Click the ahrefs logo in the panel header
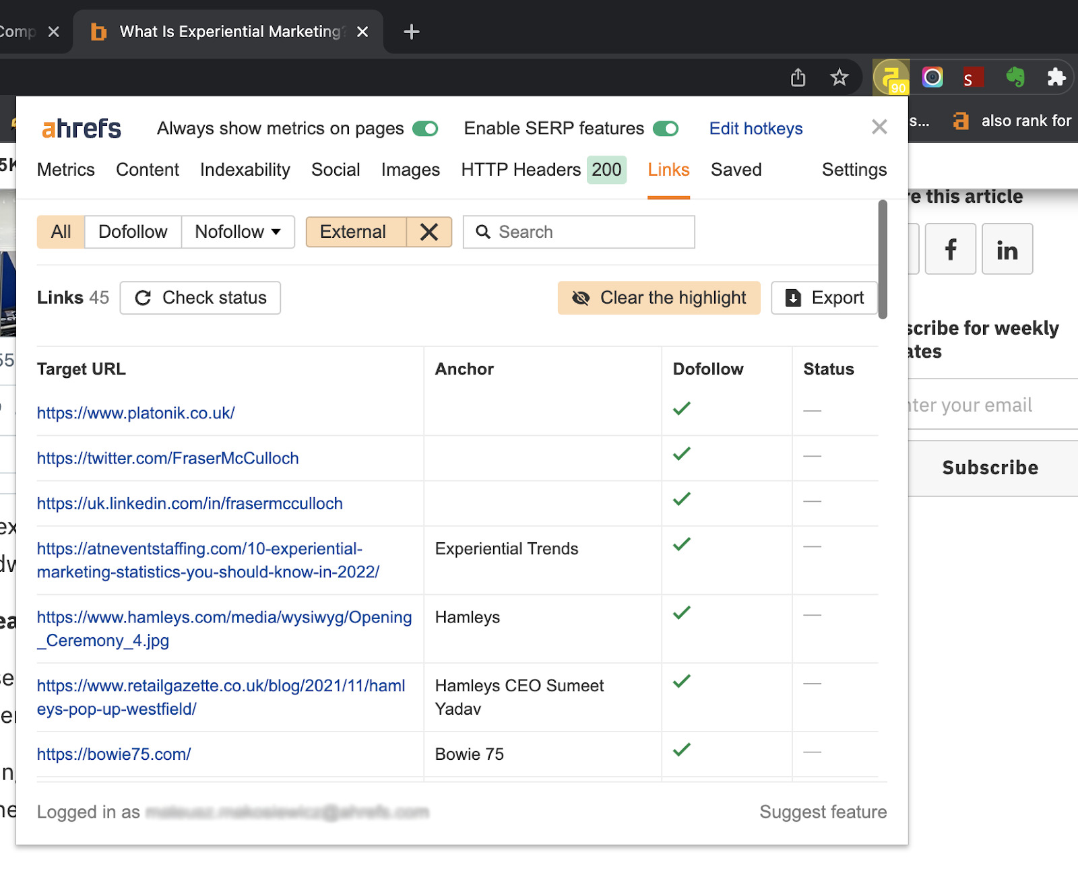Screen dimensions: 1078x873 pos(81,128)
